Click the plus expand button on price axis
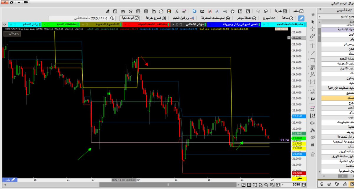 click(x=289, y=38)
